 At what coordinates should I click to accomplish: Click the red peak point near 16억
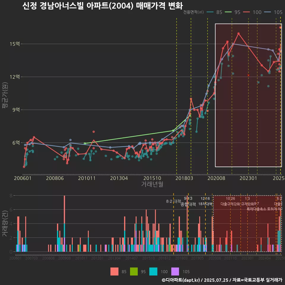238,34
